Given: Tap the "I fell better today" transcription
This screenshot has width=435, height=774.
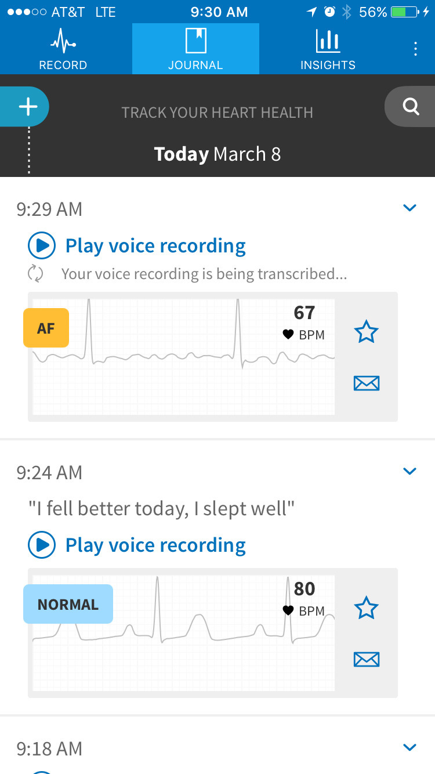Looking at the screenshot, I should [x=162, y=509].
